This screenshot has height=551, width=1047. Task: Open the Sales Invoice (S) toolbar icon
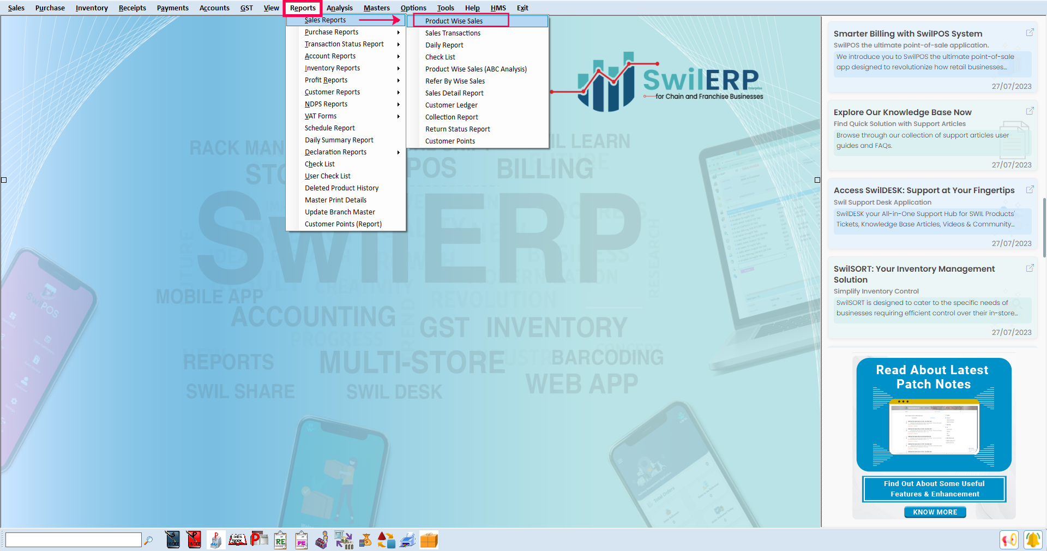coord(173,540)
